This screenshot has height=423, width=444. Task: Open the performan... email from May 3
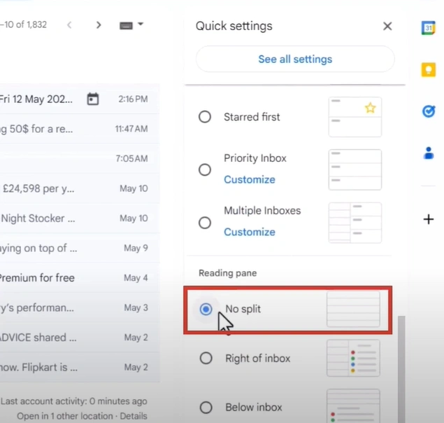80,307
